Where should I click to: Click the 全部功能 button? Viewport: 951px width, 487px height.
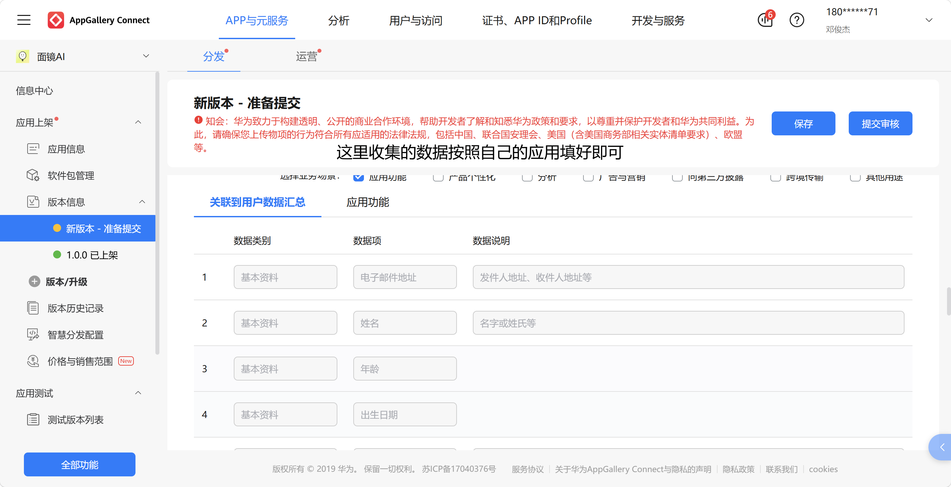(80, 464)
